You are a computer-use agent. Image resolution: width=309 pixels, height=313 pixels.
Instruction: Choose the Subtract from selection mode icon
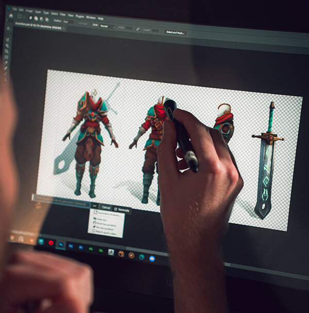[41, 19]
